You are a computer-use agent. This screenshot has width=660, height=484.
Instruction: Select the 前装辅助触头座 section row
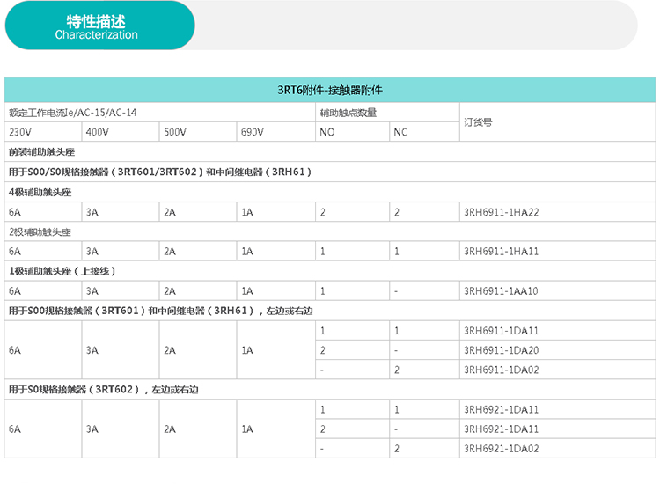click(x=330, y=152)
